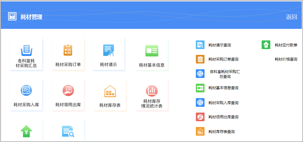
Task: Click the icon beside 各科室耗材采购汇总查询
Action: (x=200, y=74)
